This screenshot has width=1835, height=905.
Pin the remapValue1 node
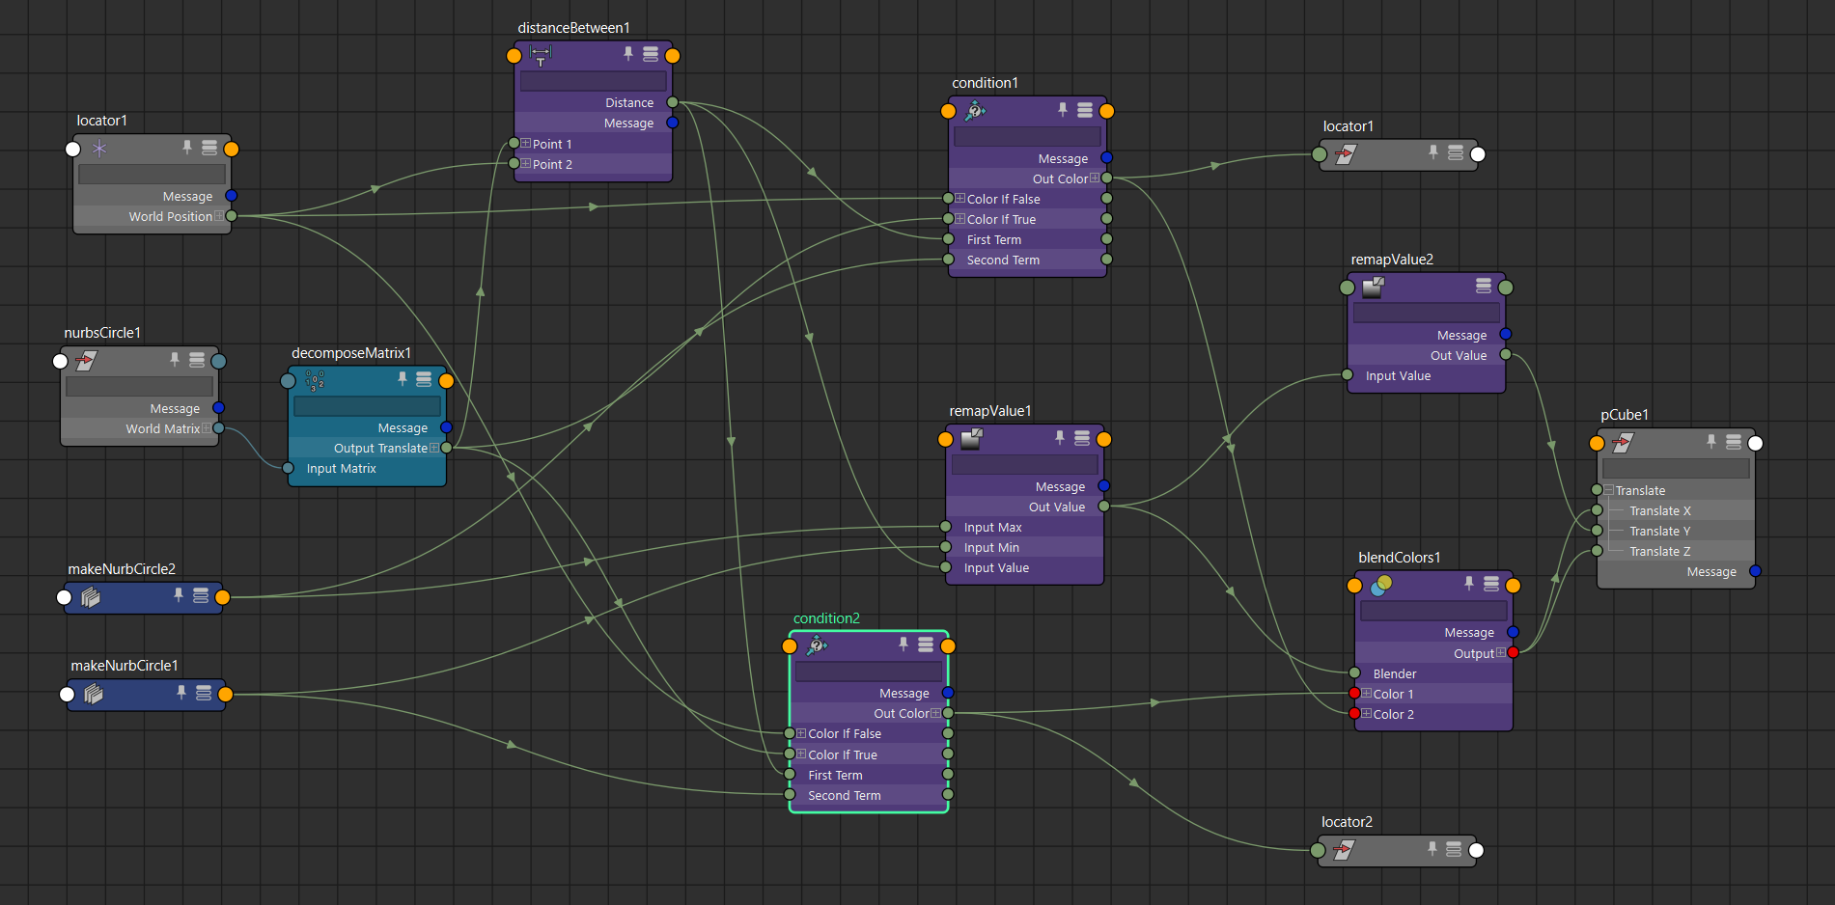coord(1060,437)
